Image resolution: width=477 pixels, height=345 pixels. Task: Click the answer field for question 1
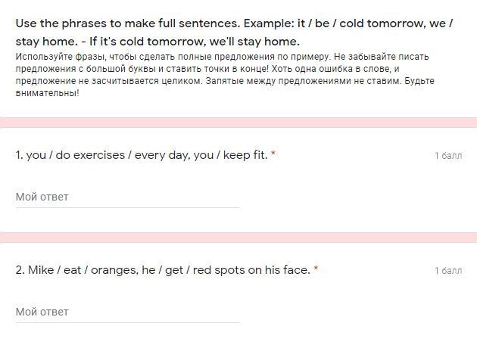point(127,197)
